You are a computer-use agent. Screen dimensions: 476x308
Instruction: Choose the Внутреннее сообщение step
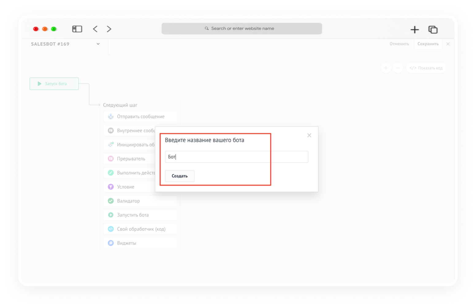(129, 131)
